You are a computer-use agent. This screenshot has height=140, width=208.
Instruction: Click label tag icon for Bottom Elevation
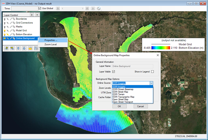pyautogui.click(x=14, y=34)
